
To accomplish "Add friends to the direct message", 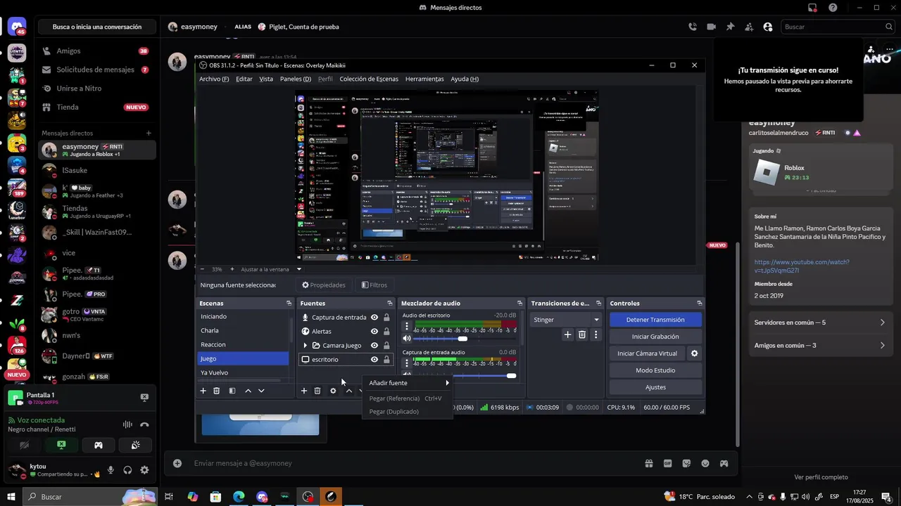I will (749, 27).
